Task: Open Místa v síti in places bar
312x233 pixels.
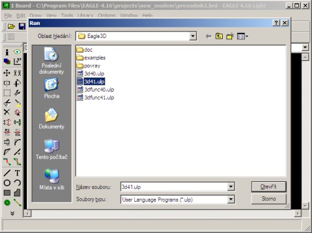Action: pyautogui.click(x=51, y=179)
